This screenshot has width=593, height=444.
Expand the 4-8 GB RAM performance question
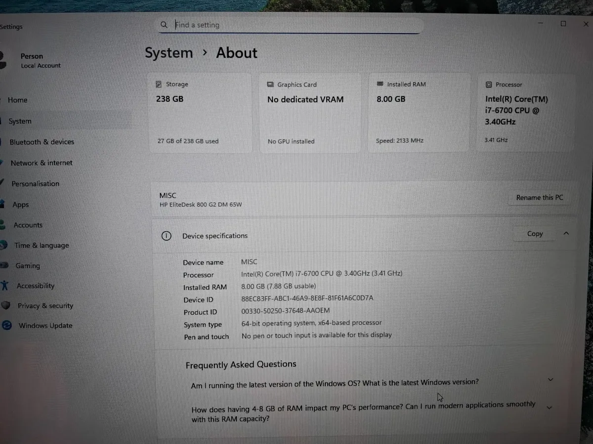(549, 407)
